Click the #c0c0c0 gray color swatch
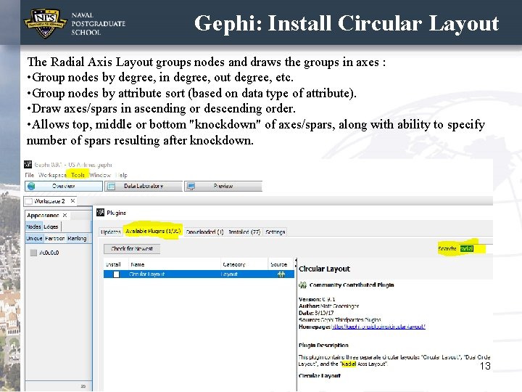Viewport: 522px width, 392px height. click(33, 253)
